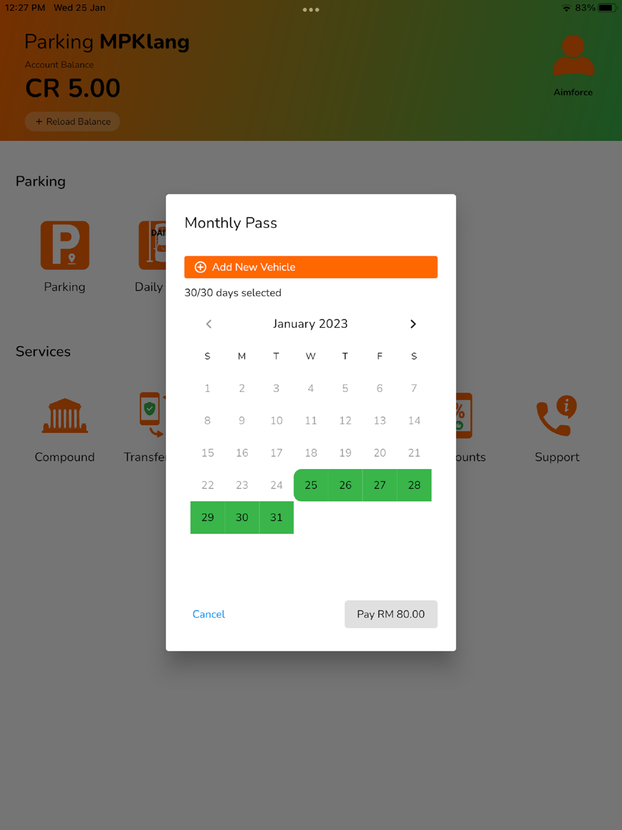Click Pay RM 80.00 button

[x=391, y=614]
